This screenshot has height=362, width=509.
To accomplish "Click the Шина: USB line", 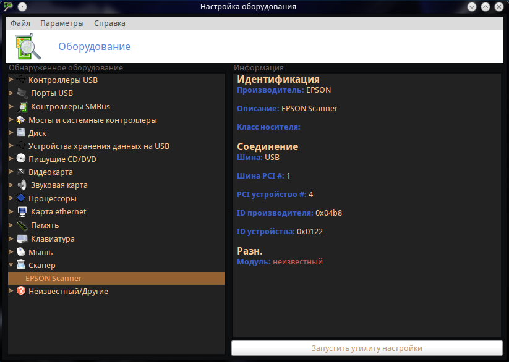I will pyautogui.click(x=258, y=158).
